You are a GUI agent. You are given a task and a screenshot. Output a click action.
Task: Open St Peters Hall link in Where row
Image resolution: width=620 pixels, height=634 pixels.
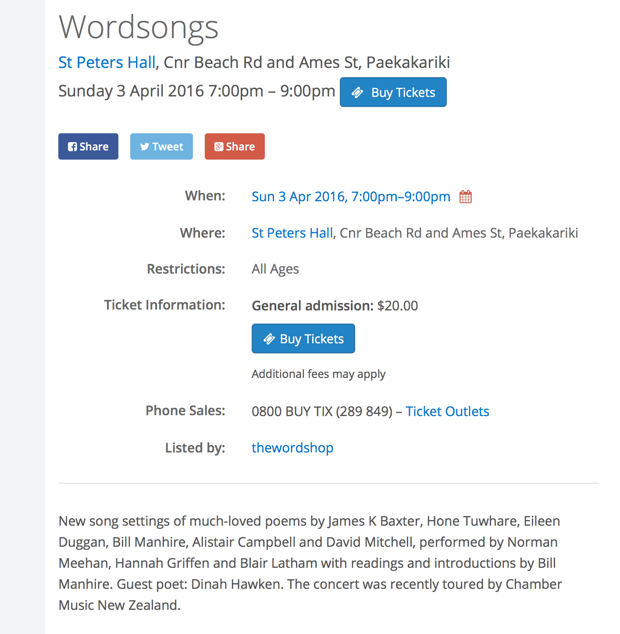pyautogui.click(x=292, y=233)
